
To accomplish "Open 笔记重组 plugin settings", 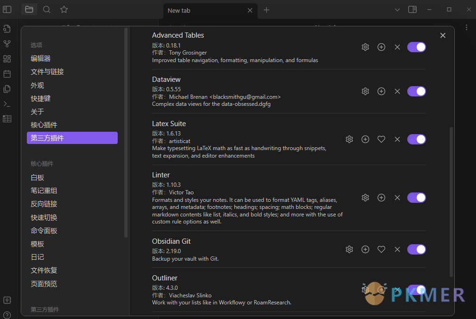I will (72, 191).
